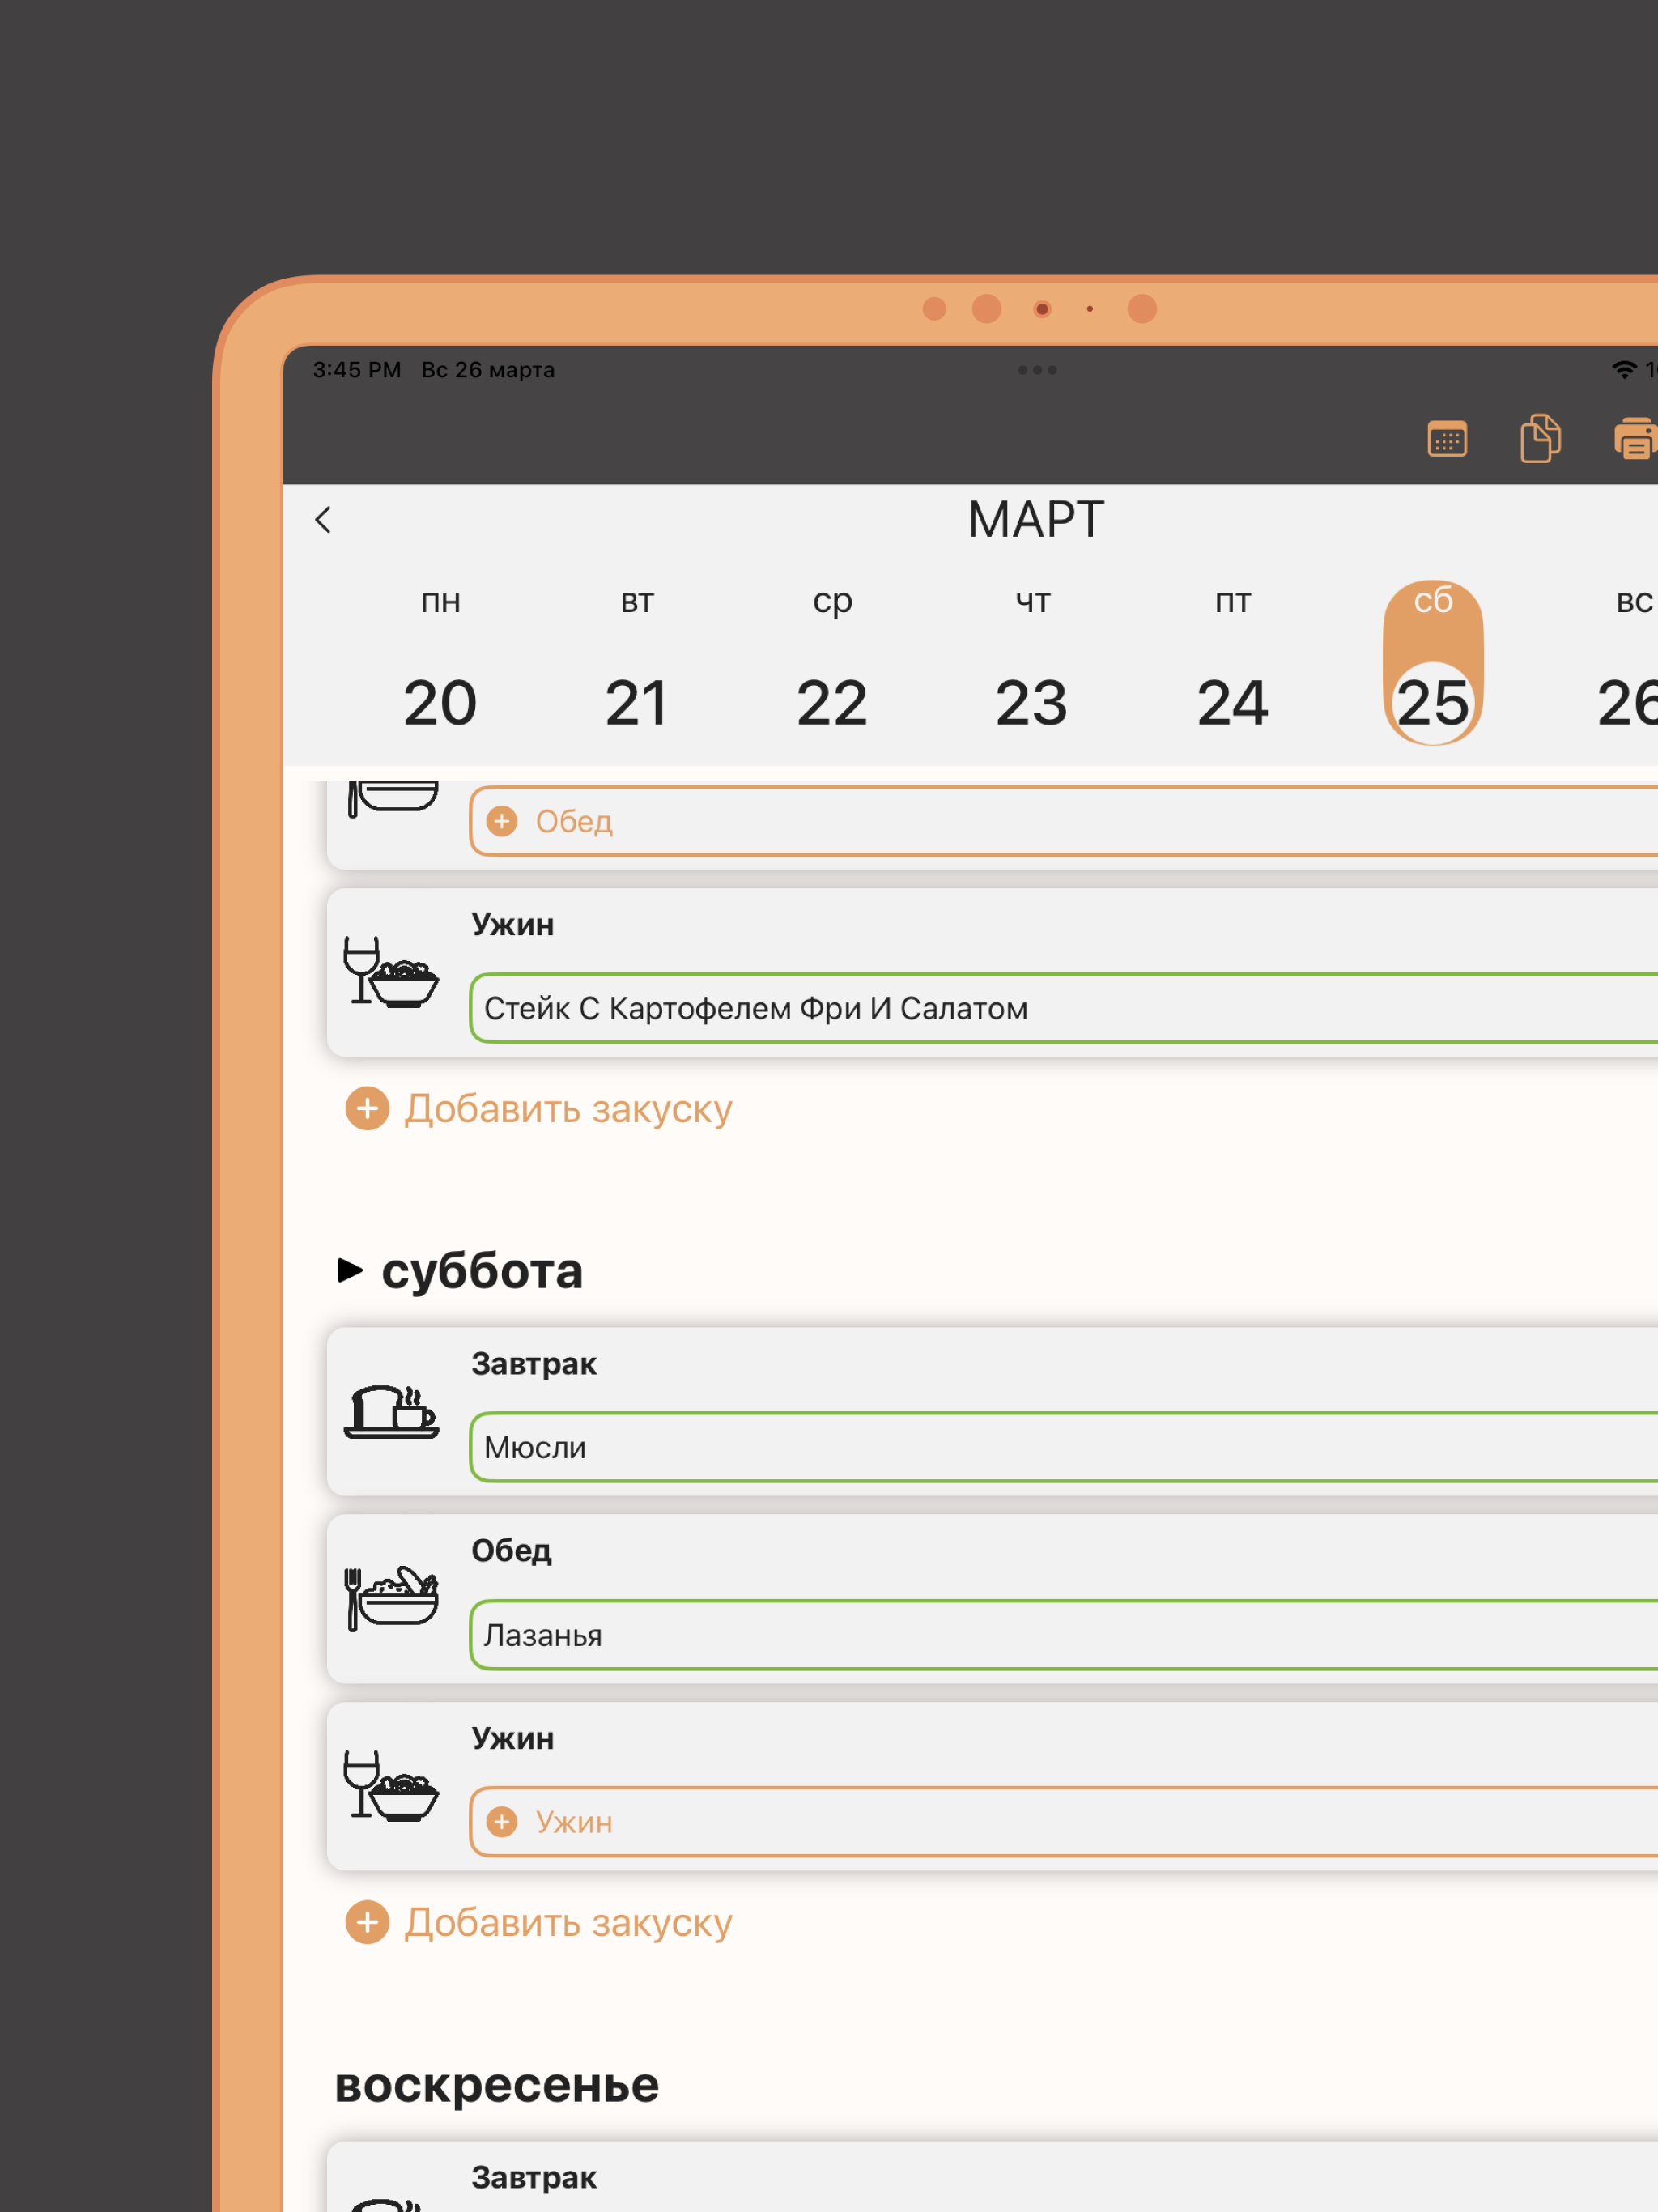Tap the Обед label above Лазанья
Viewport: 1658px width, 2212px height.
click(x=511, y=1551)
